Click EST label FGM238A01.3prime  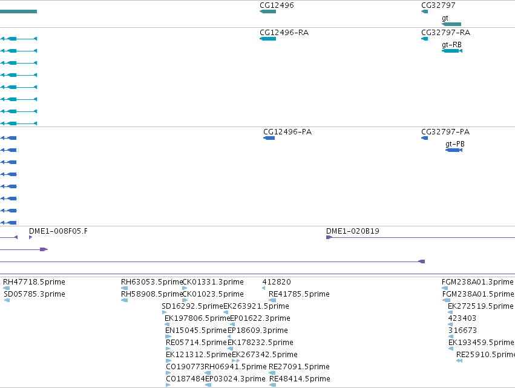coord(477,282)
